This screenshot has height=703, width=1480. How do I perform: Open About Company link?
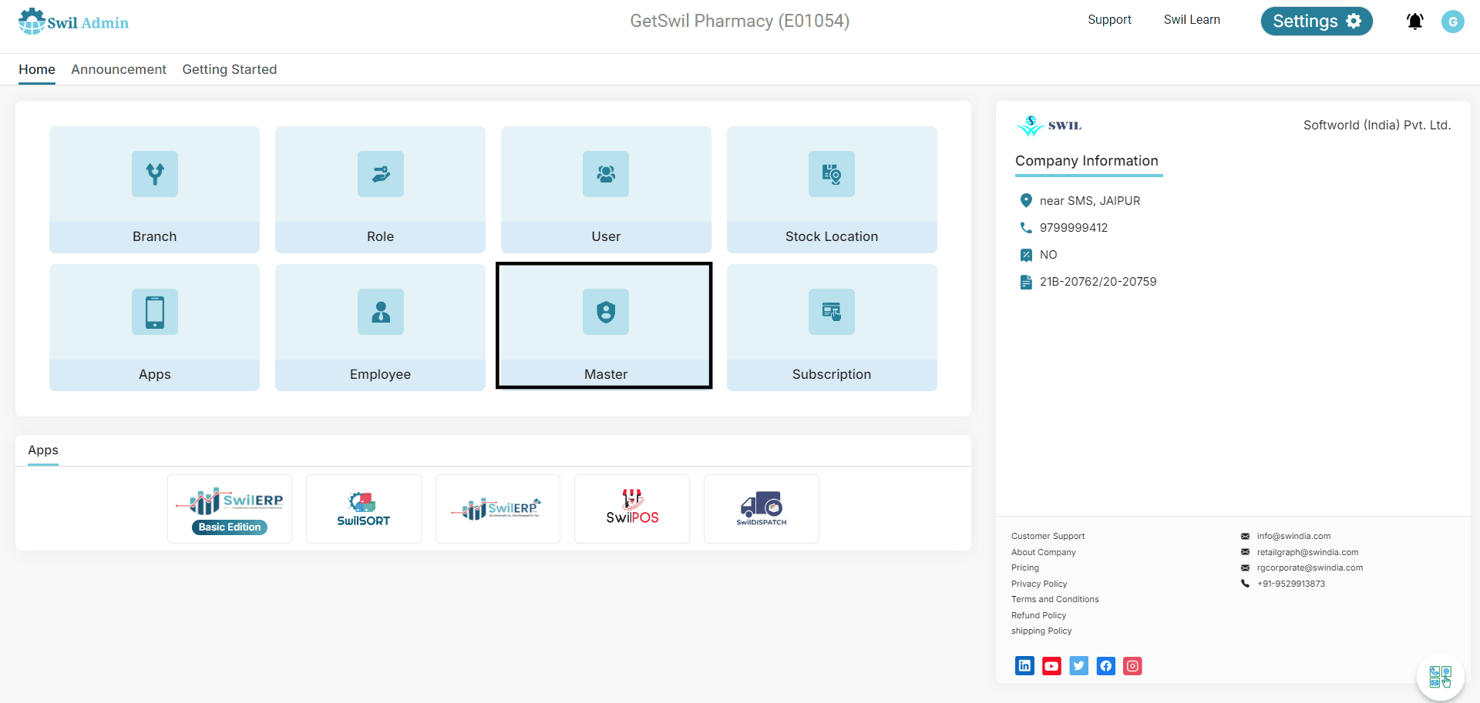click(1044, 552)
